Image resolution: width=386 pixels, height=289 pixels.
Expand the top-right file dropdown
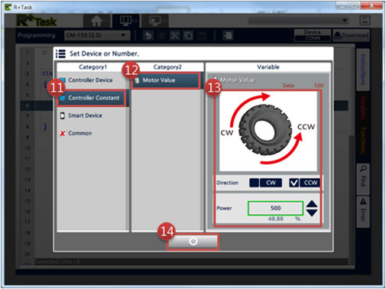(299, 21)
